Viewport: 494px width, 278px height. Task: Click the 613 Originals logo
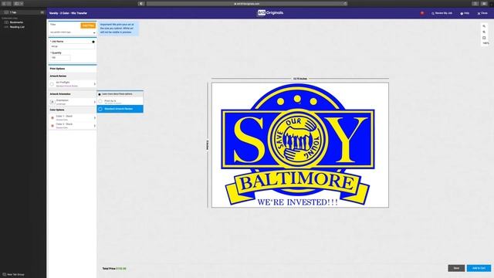(270, 13)
